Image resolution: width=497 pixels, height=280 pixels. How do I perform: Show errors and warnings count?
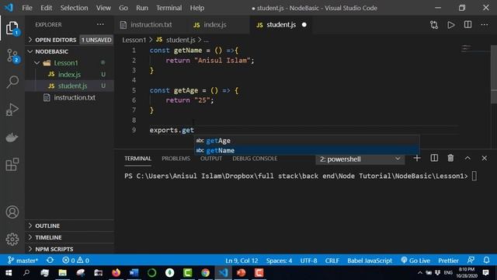76,261
